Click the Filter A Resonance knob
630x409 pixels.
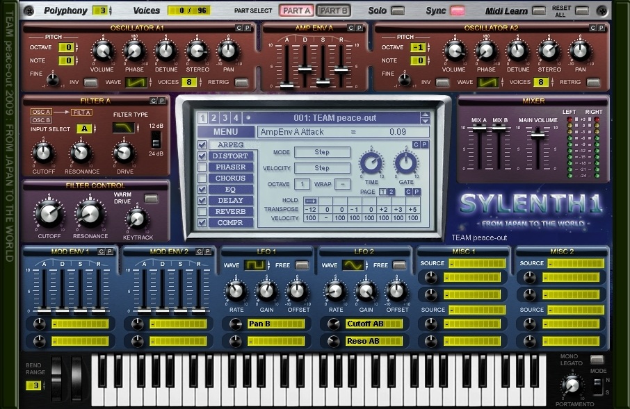click(81, 153)
